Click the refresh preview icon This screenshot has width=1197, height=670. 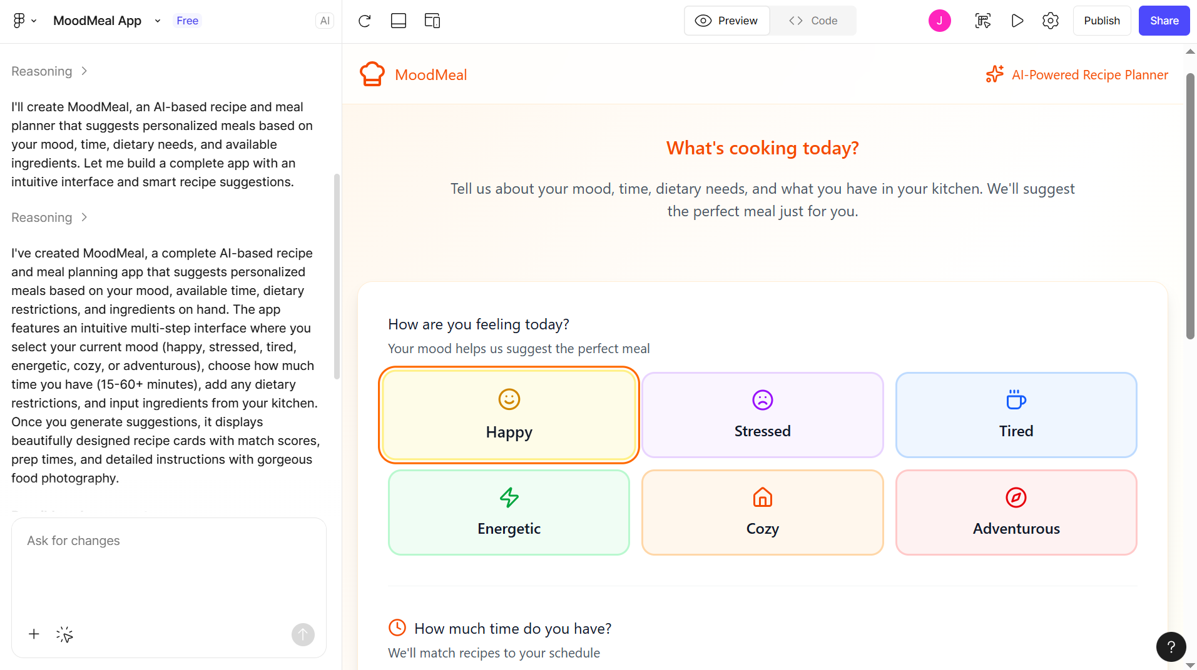(x=365, y=21)
